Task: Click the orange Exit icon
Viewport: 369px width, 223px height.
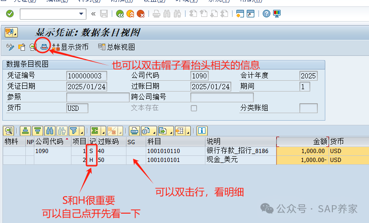Action: click(130, 14)
